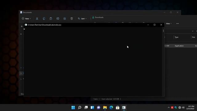
Task: Close the atomsilo.exe console window
Action: 161,25
